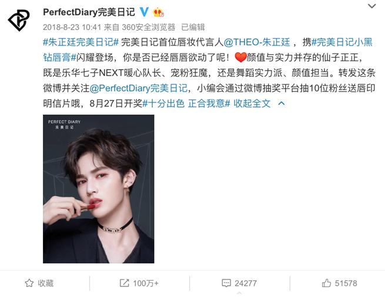Screen dimensions: 385x297
Task: Open the lipstick promotional photo
Action: 99,189
